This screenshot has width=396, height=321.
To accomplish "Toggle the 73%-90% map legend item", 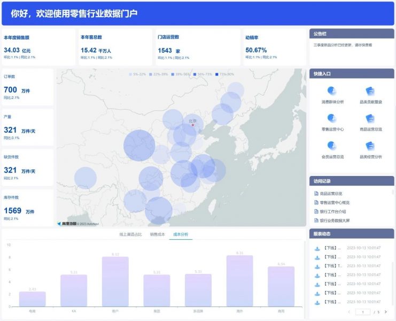I will [224, 74].
